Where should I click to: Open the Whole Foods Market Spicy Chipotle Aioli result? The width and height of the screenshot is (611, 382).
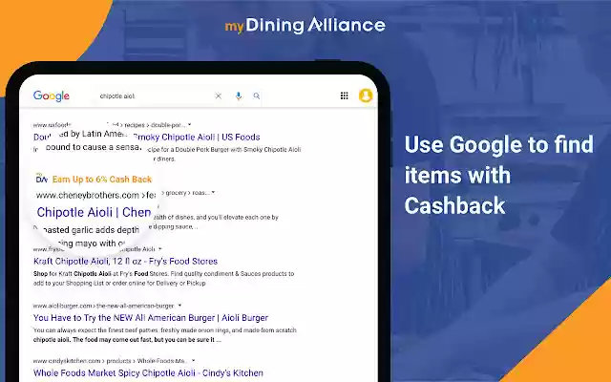pyautogui.click(x=148, y=373)
